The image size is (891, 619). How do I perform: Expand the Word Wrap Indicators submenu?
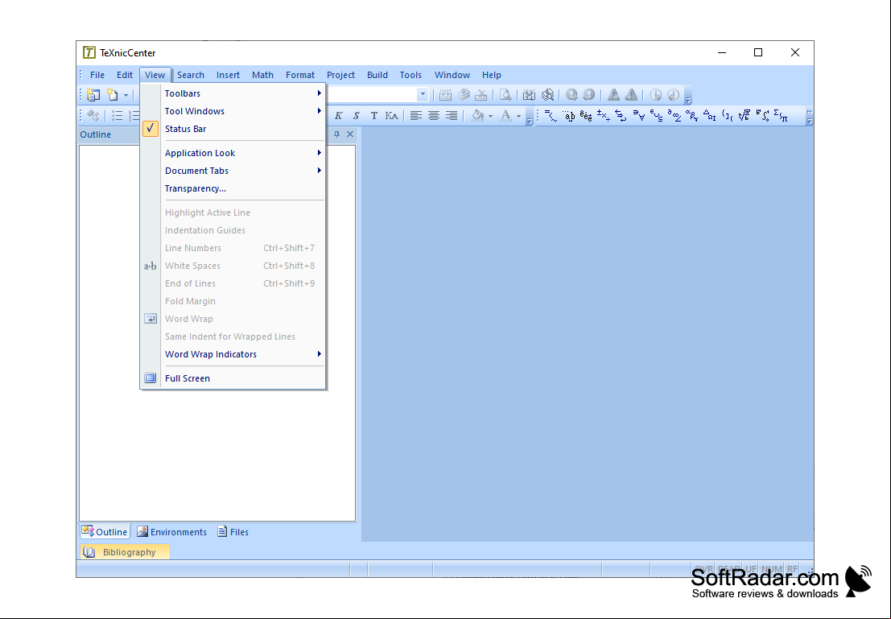tap(233, 354)
